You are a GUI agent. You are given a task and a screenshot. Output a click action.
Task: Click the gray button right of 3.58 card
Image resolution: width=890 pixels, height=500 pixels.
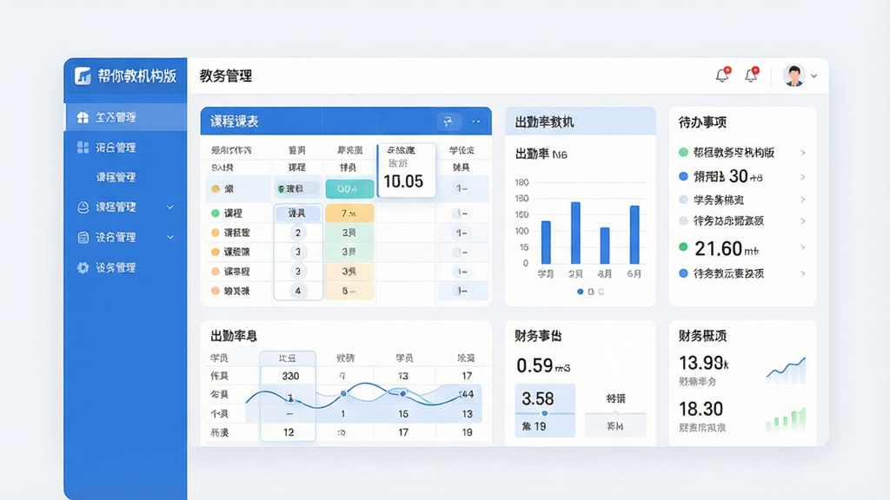pos(615,425)
